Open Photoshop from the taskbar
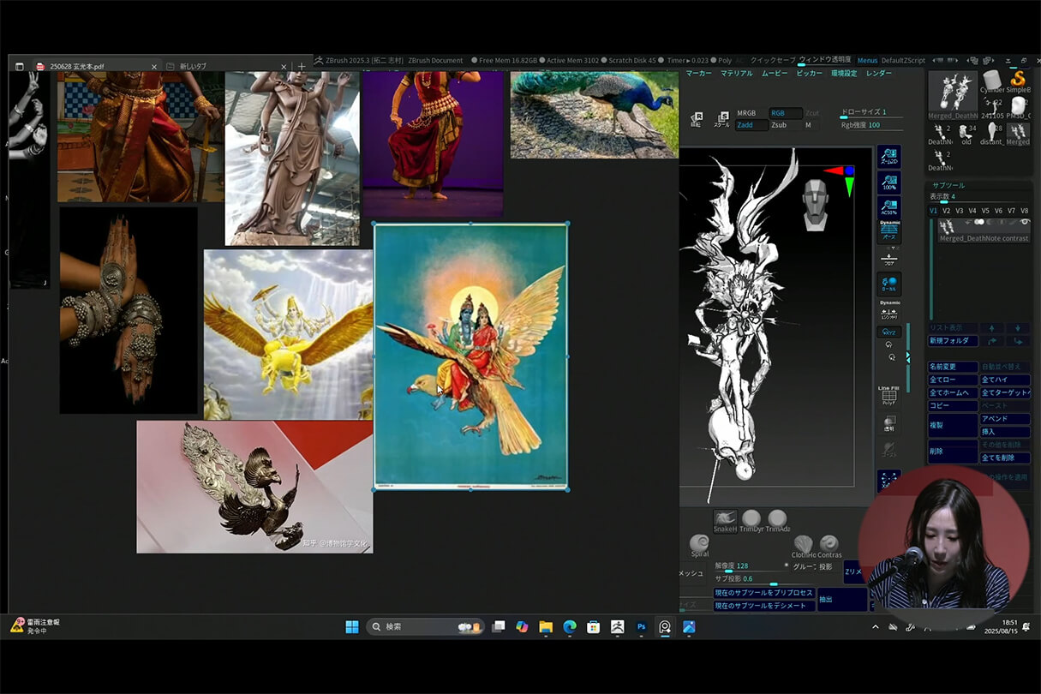 click(641, 627)
